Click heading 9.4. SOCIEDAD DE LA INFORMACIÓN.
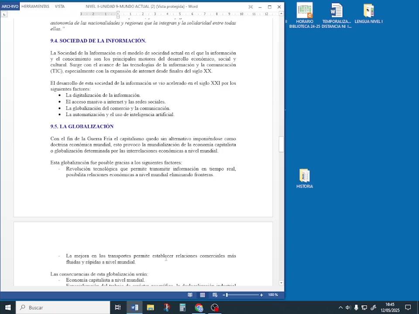The height and width of the screenshot is (314, 419). [98, 41]
